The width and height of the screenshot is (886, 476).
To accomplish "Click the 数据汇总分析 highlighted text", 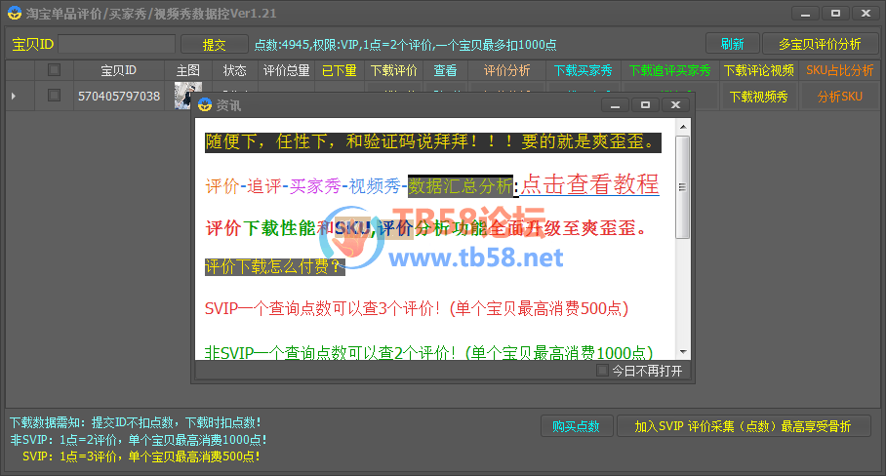I will (x=461, y=185).
